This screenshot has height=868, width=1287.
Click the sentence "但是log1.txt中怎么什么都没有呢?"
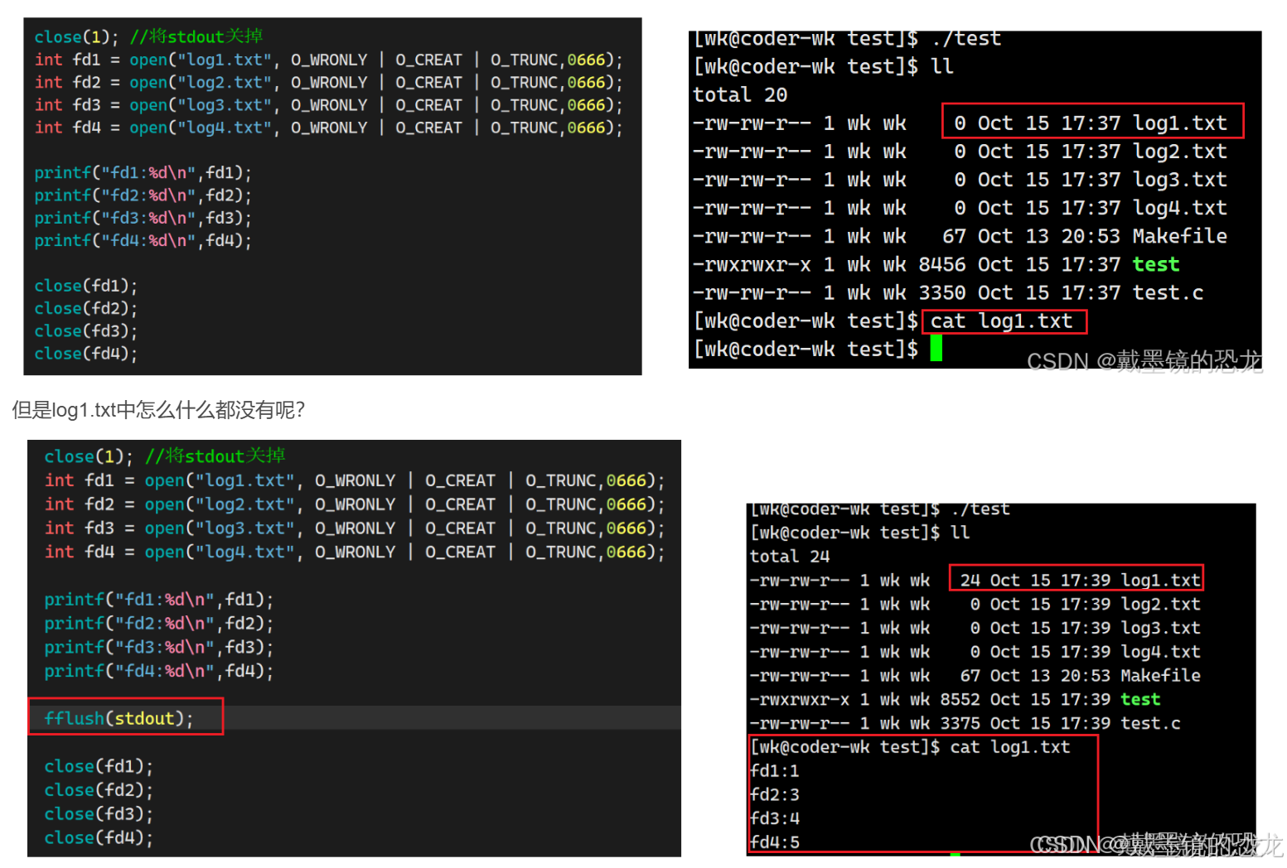(158, 410)
